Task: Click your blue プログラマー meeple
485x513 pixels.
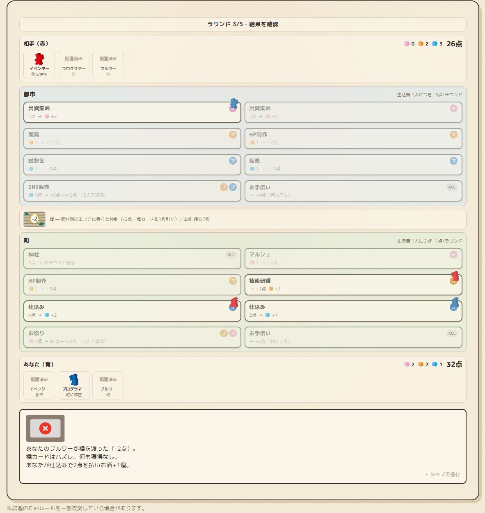Action: coord(74,380)
